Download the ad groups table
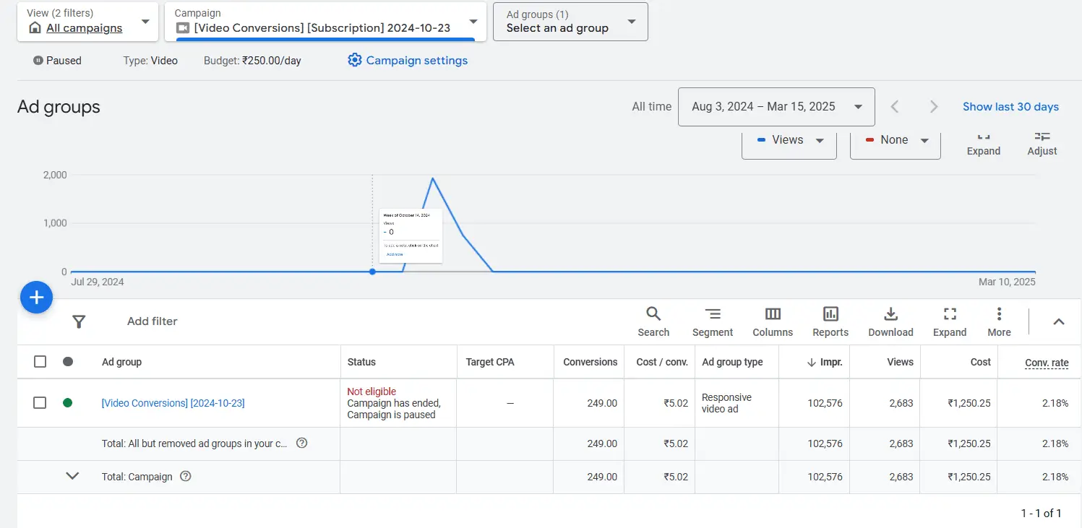The image size is (1082, 528). tap(890, 321)
